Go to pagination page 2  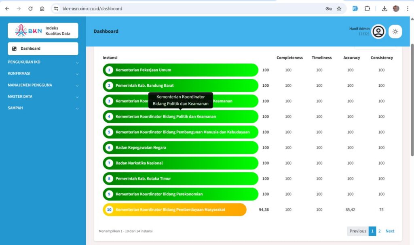(379, 231)
